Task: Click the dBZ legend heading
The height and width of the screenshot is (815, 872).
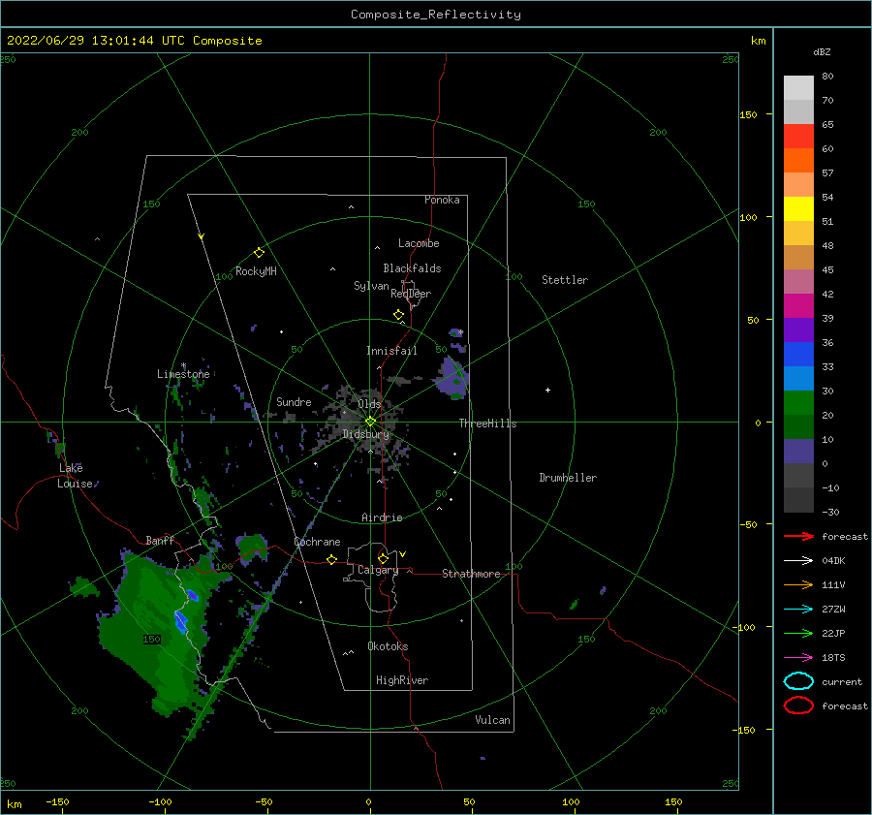Action: (x=822, y=51)
